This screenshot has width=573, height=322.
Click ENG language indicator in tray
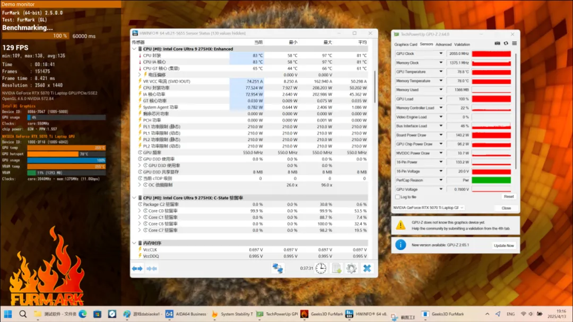click(510, 314)
